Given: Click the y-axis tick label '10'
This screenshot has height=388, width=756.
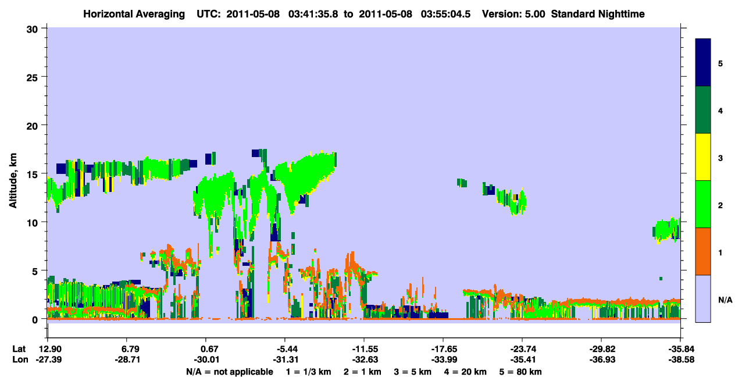Looking at the screenshot, I should [x=34, y=222].
